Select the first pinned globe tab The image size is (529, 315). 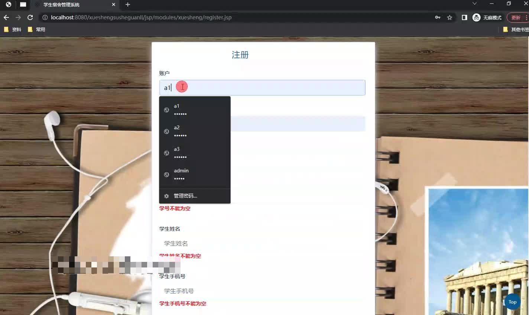tap(8, 4)
